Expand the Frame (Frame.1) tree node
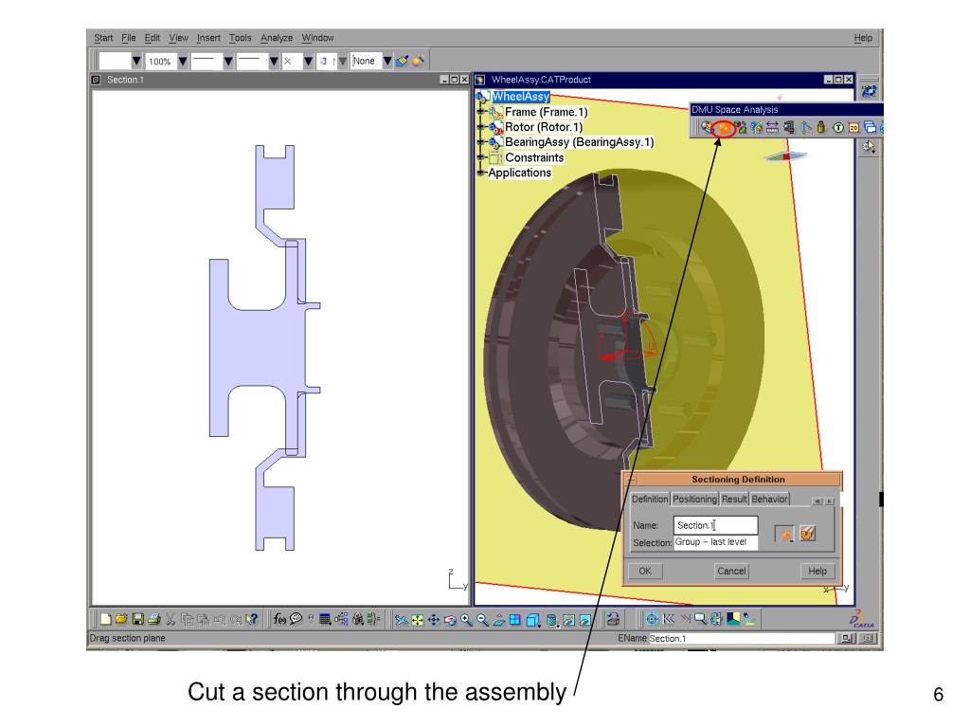Screen dimensions: 970x728 481,112
